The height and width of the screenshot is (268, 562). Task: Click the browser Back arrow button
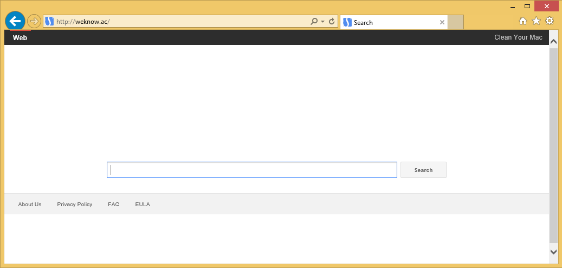(15, 21)
